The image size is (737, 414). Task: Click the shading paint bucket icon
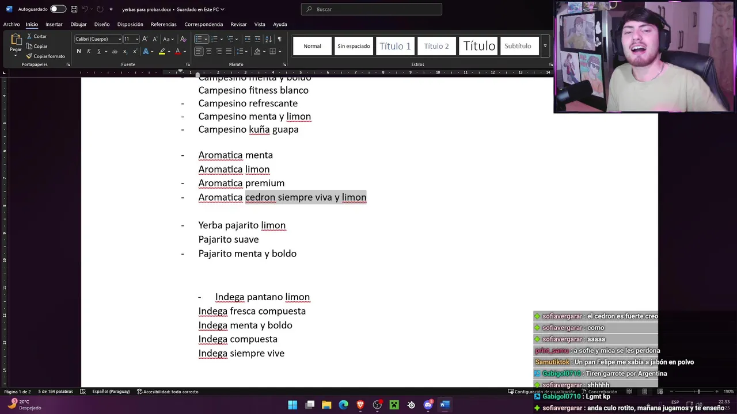pos(257,51)
